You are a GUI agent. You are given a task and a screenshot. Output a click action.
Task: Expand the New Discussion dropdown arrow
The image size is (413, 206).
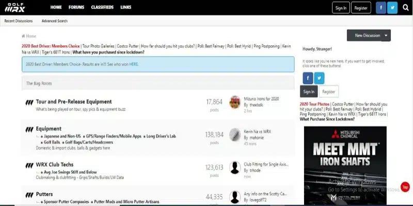386,36
